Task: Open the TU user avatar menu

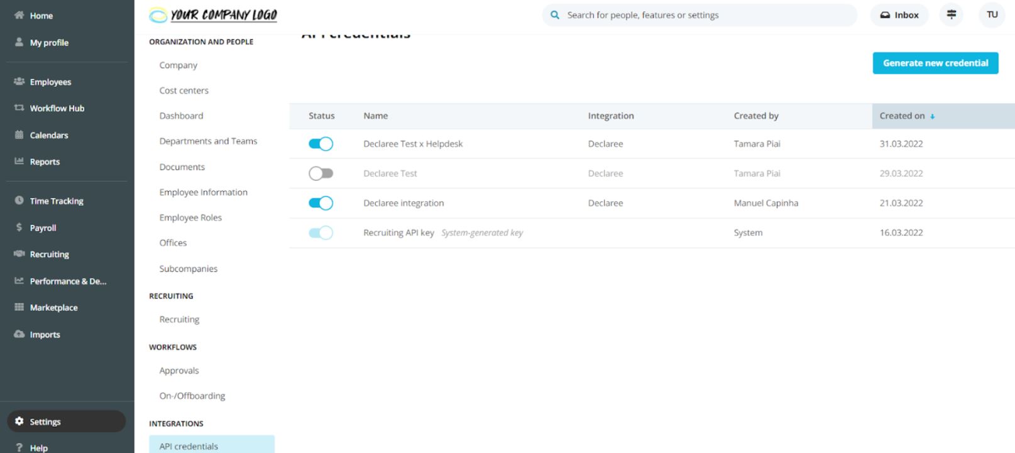Action: tap(992, 15)
